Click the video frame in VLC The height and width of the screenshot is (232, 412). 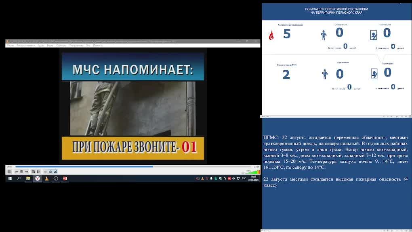pos(133,106)
